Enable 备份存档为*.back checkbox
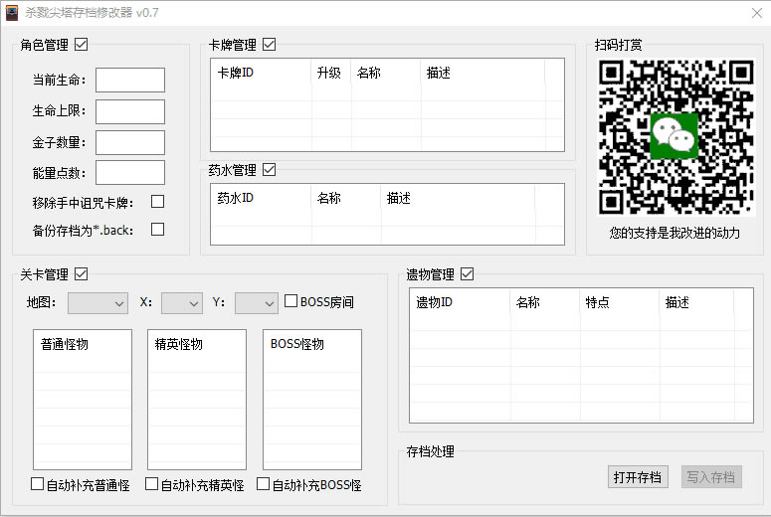771x517 pixels. click(157, 230)
